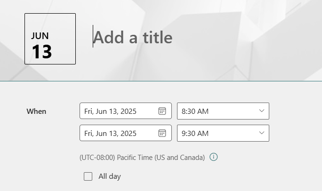
Task: Focus the Add a title field
Action: point(133,37)
